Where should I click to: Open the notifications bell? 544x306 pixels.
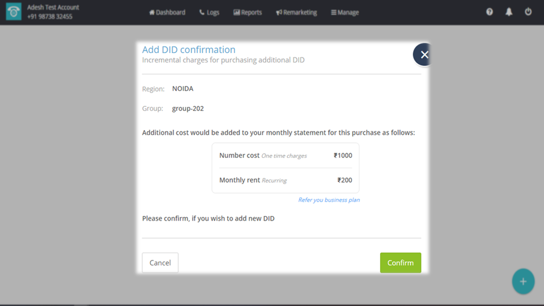pos(509,12)
